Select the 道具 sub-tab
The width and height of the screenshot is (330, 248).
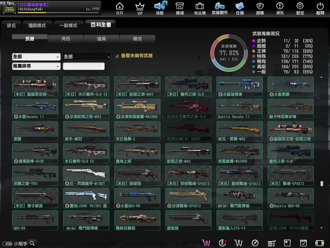click(102, 39)
